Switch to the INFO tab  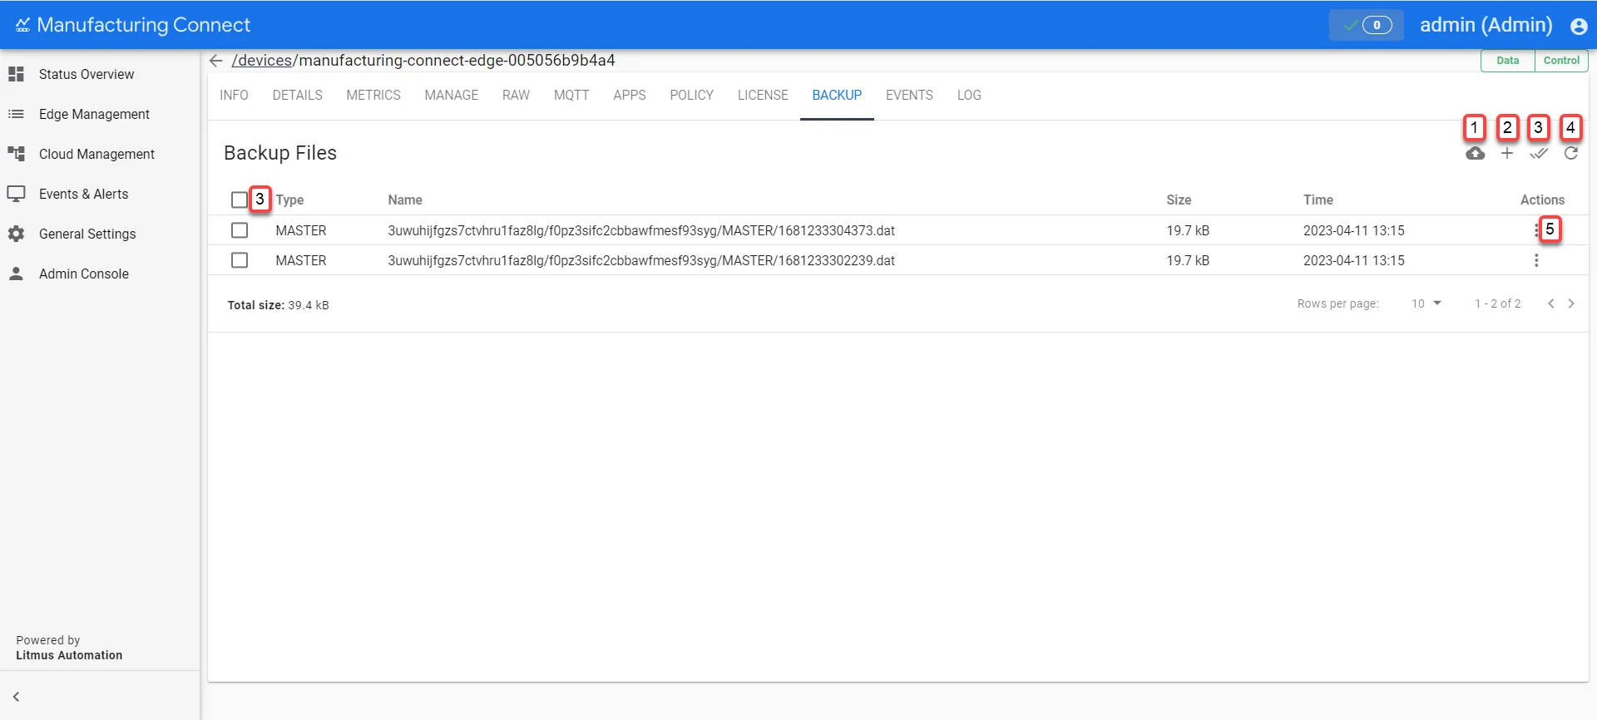(x=235, y=95)
